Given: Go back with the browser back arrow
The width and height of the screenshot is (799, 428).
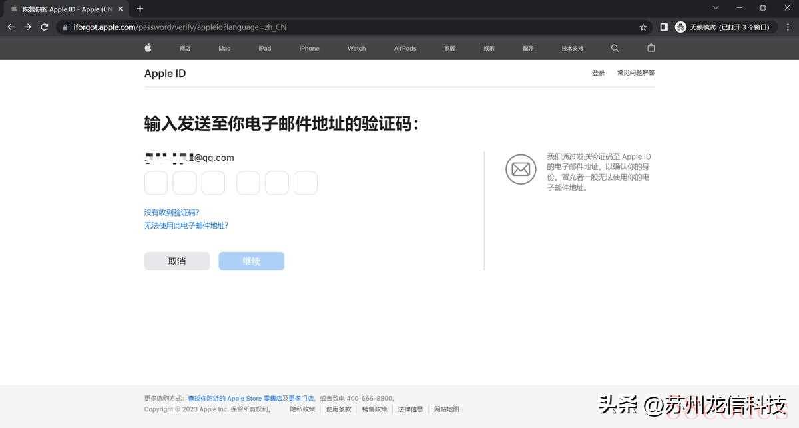Looking at the screenshot, I should click(11, 27).
